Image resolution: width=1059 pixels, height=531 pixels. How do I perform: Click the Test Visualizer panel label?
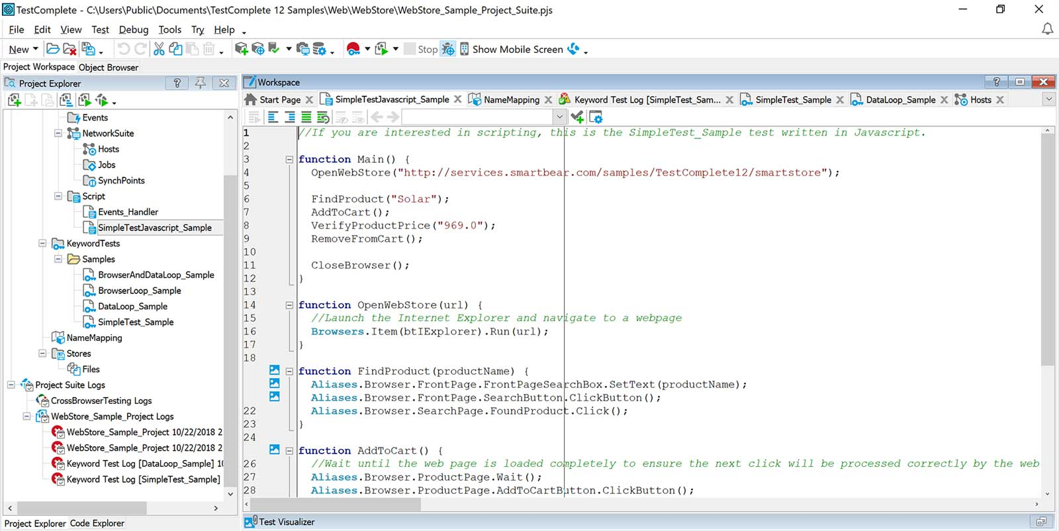(287, 522)
